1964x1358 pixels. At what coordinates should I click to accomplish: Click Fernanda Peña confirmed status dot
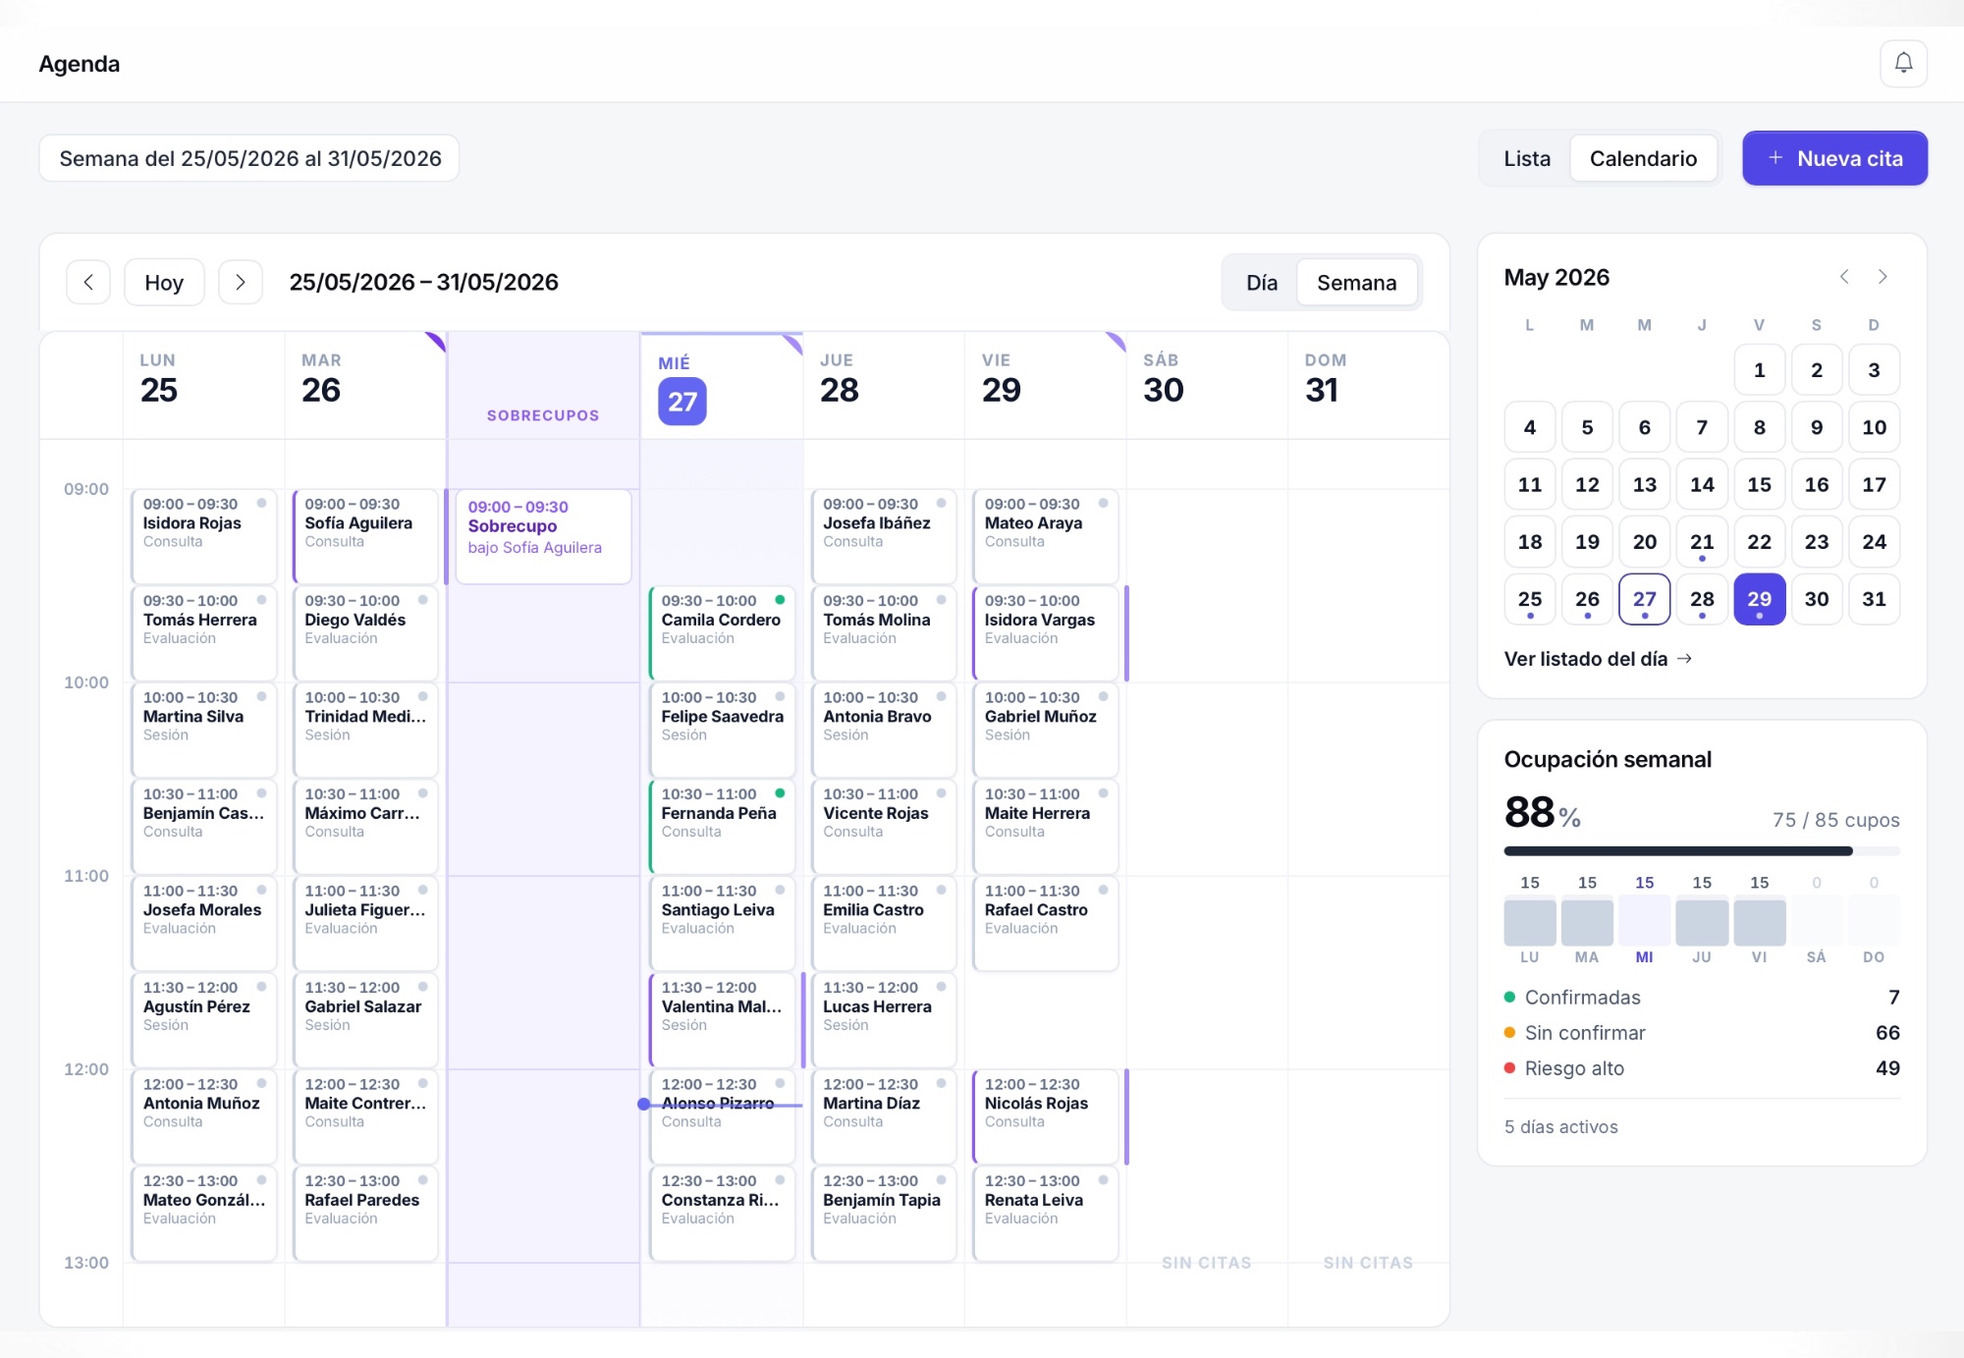click(780, 793)
